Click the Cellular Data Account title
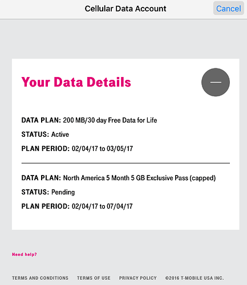 [x=125, y=9]
